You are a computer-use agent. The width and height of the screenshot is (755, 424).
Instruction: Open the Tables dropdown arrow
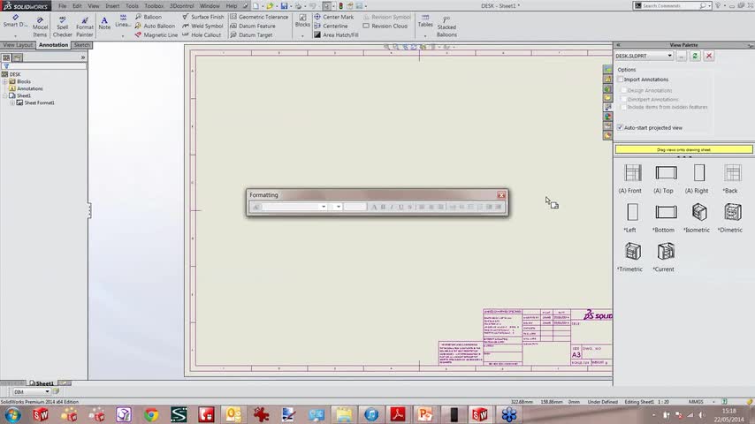pos(425,36)
